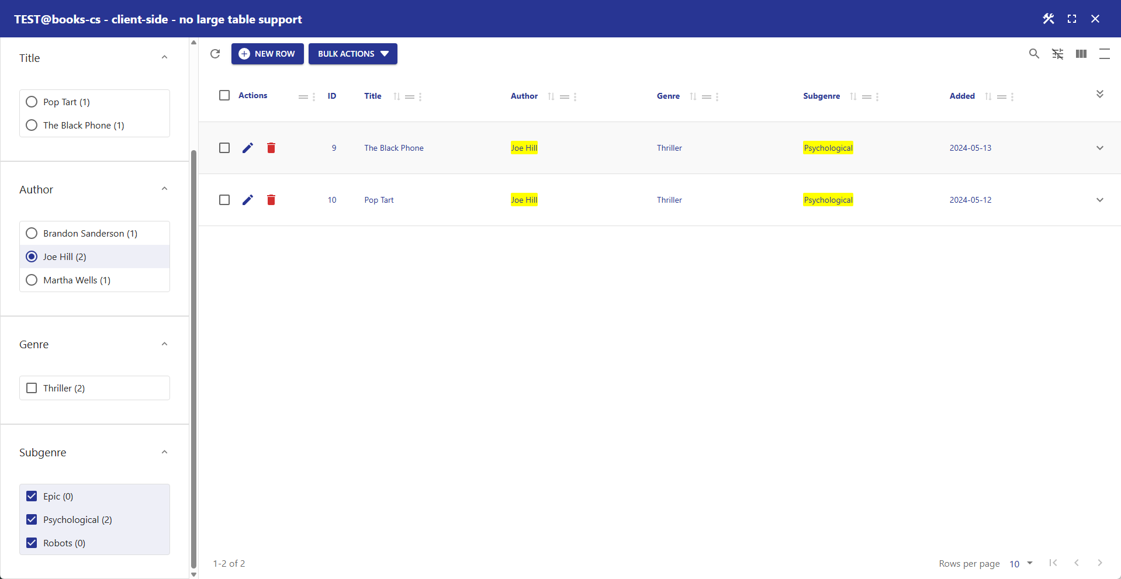Click the Author column header
1121x579 pixels.
(x=524, y=96)
